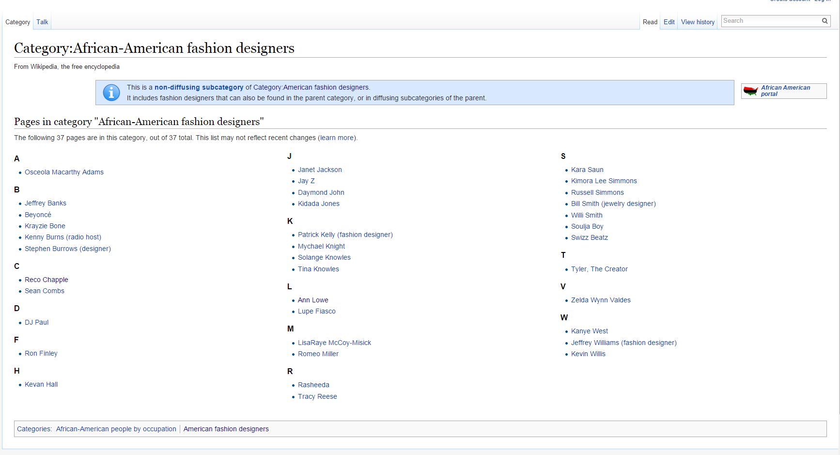Click the Mychael Knight link
Viewport: 840px width, 455px height.
[x=322, y=246]
